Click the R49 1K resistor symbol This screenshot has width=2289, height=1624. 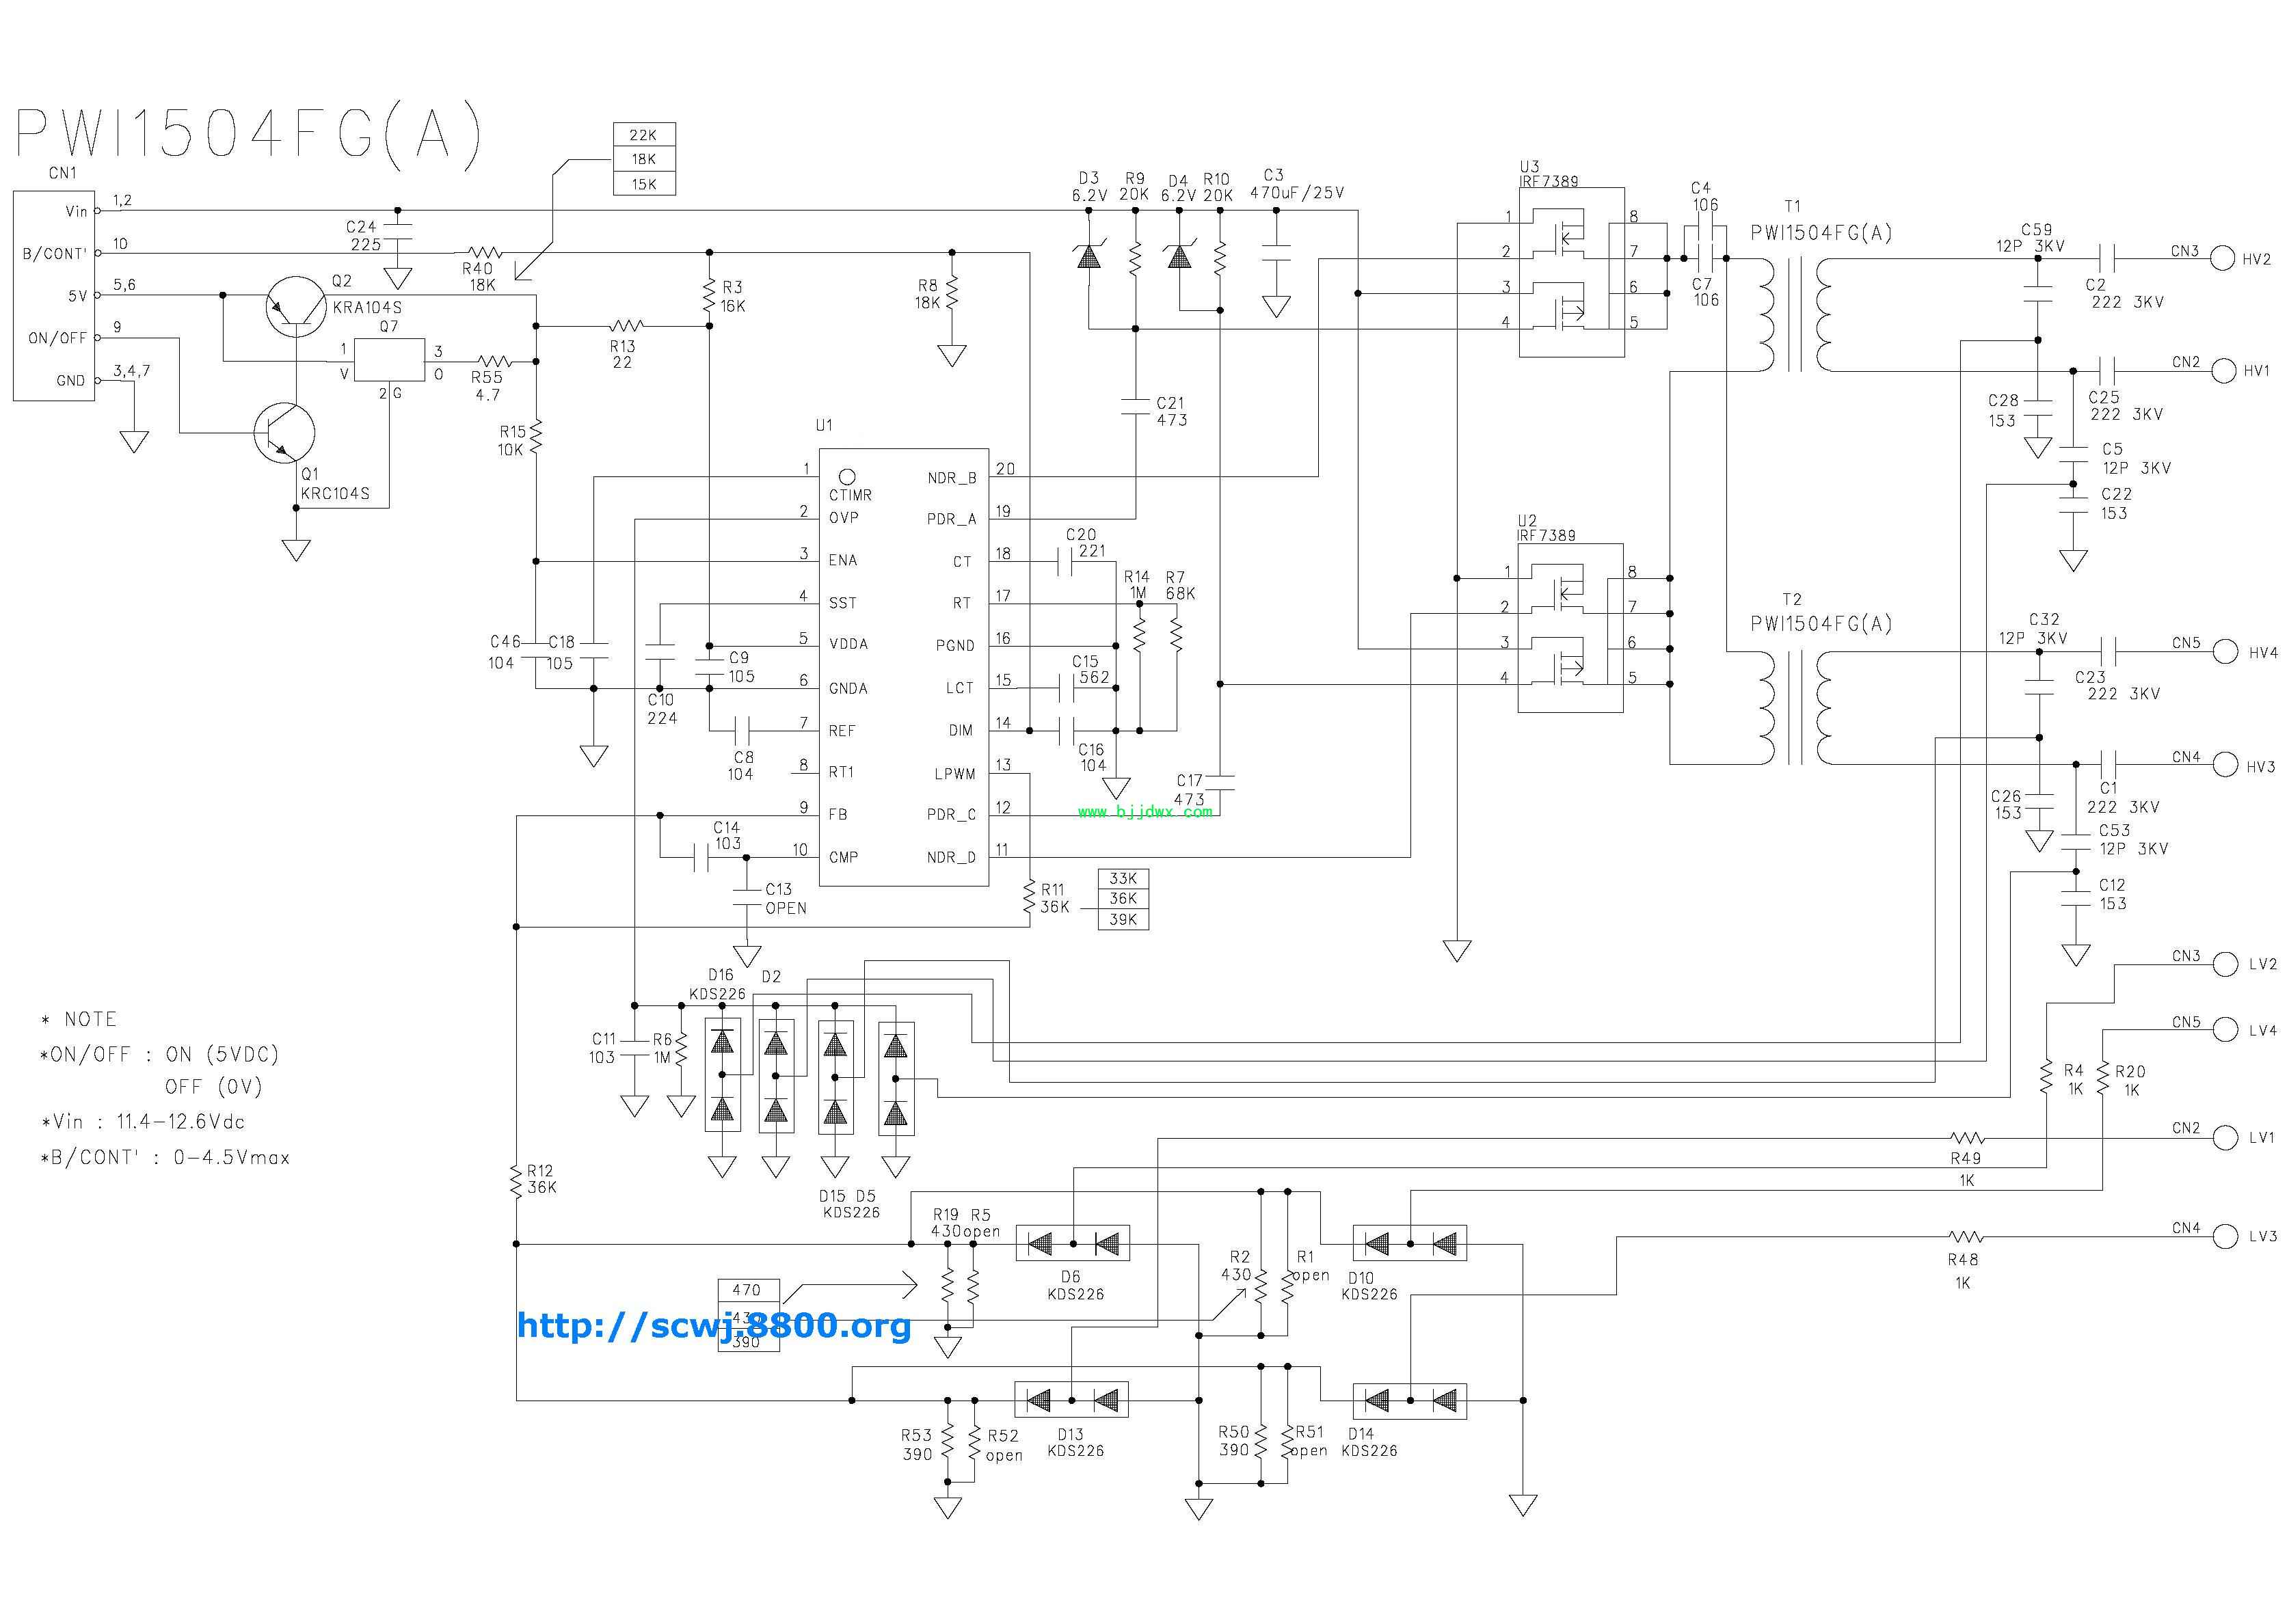pyautogui.click(x=1967, y=1138)
